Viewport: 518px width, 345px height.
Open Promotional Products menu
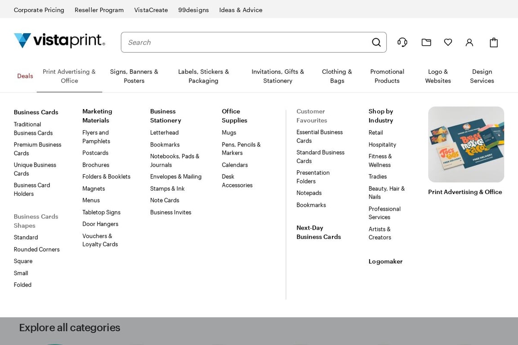387,76
